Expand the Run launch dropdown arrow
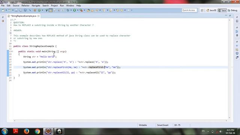Viewport: 240px width, 135px height. (x=78, y=10)
